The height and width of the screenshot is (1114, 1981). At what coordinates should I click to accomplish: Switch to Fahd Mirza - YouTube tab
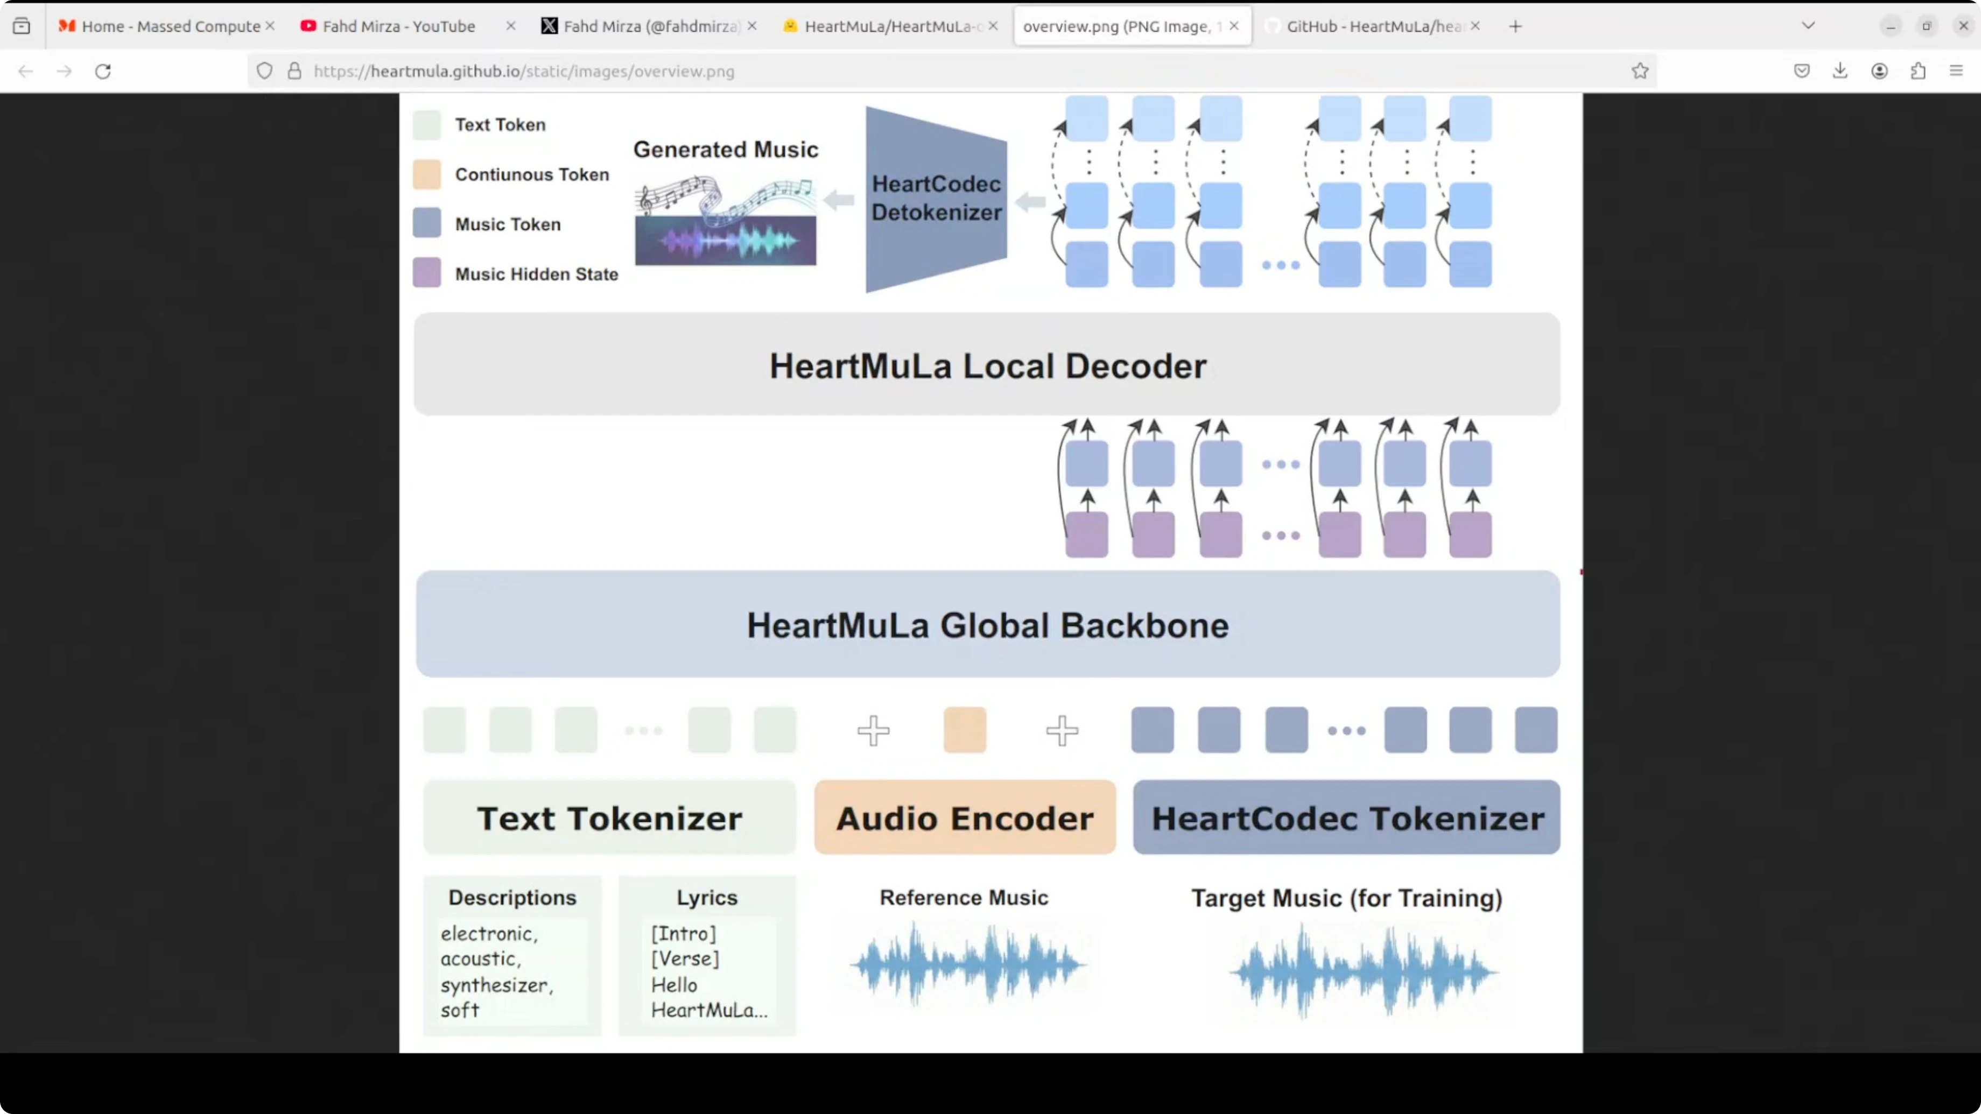point(398,26)
